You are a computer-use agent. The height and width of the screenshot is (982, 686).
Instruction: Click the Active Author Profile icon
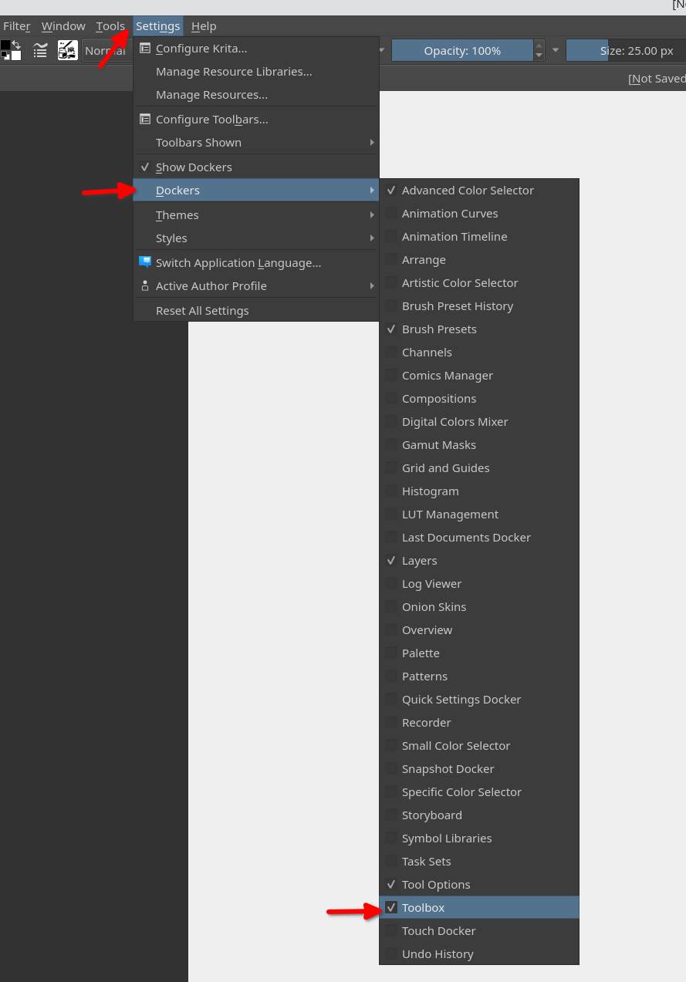145,285
